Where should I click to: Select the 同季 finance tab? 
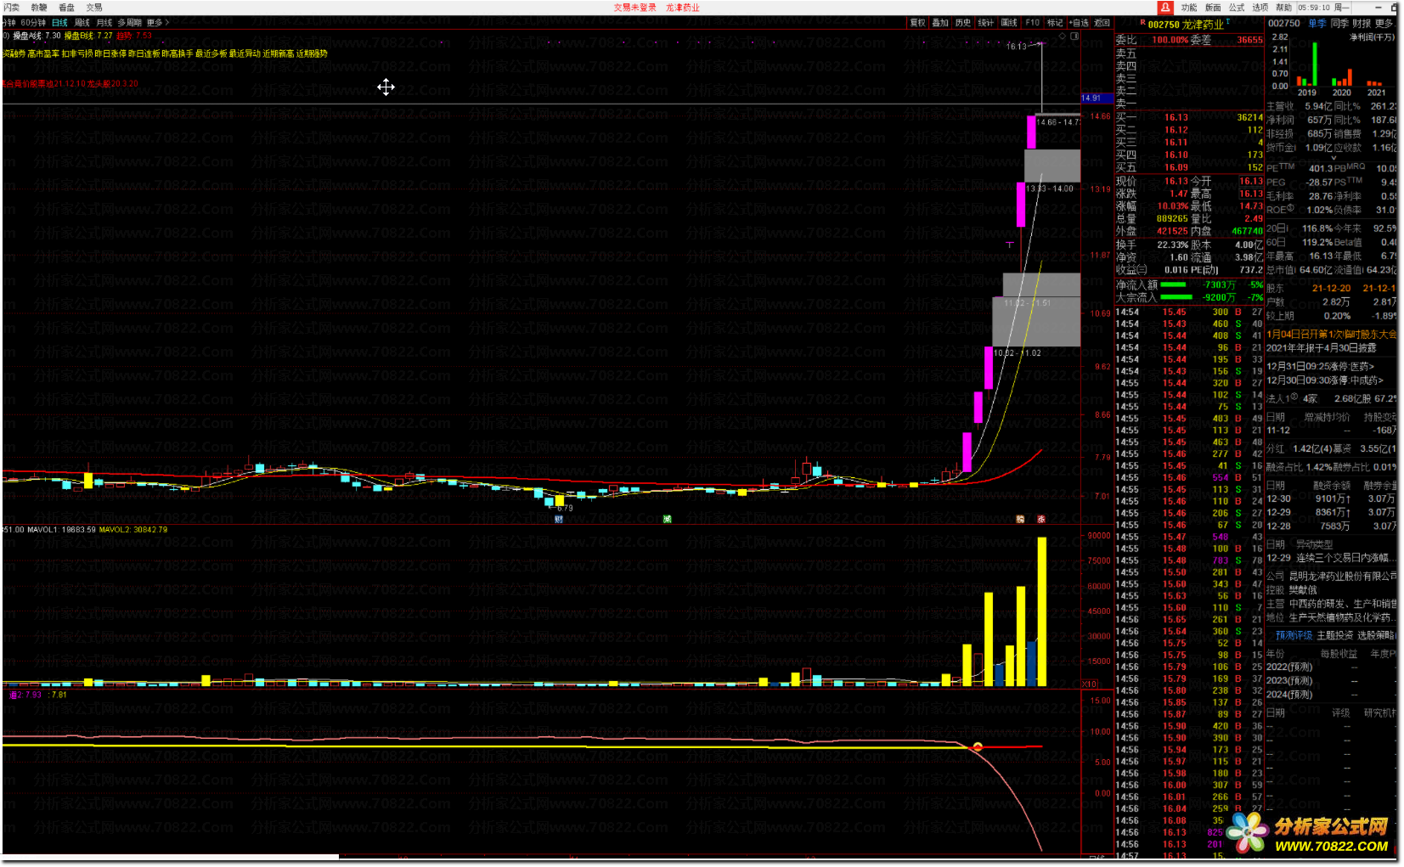[1339, 24]
